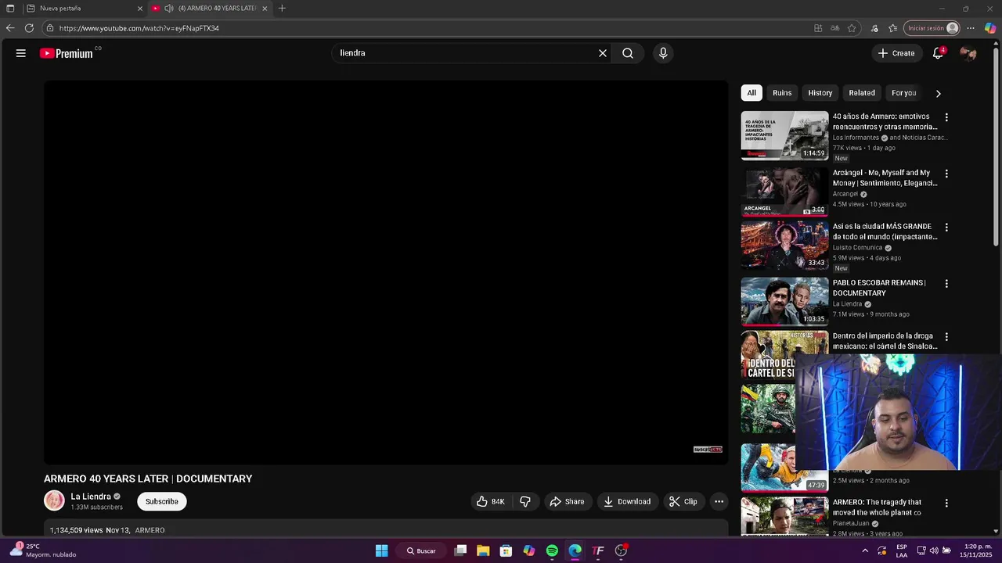Open YouTube notifications bell
The width and height of the screenshot is (1002, 563).
(938, 53)
